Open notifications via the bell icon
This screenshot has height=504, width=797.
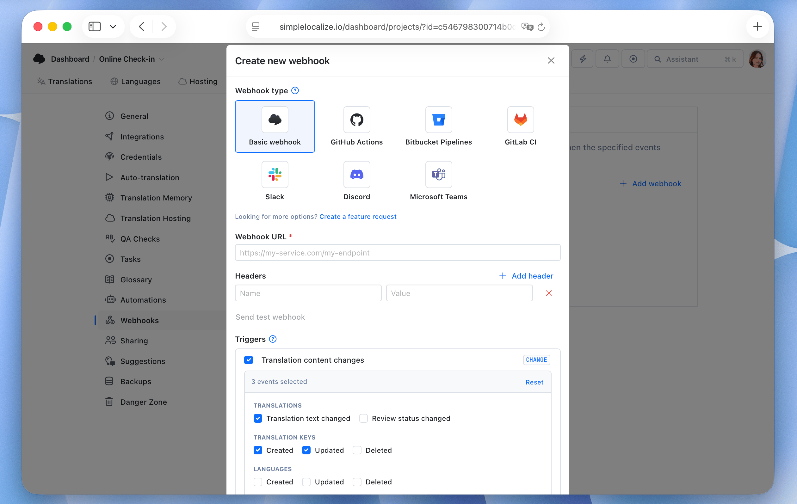pos(607,58)
